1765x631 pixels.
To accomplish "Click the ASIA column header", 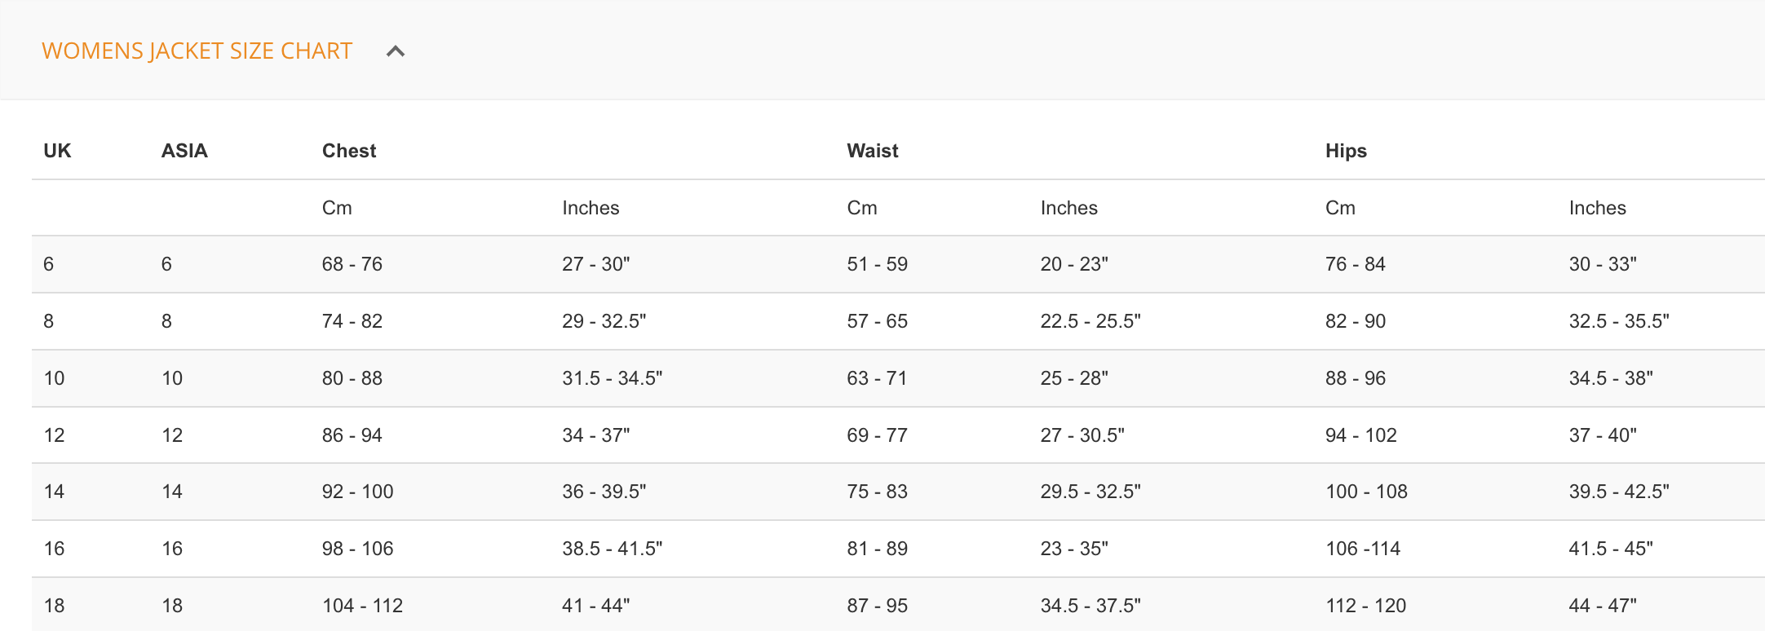I will (x=184, y=151).
